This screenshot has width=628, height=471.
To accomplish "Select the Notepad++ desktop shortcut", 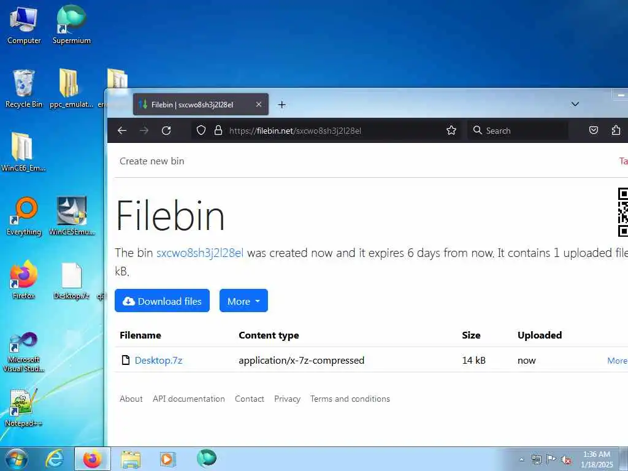I will pyautogui.click(x=23, y=408).
